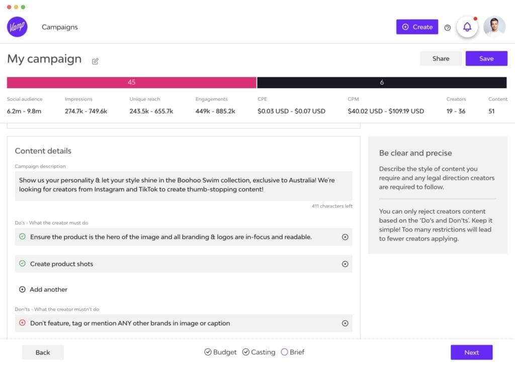Select the Budget step checkbox
The height and width of the screenshot is (366, 515).
tap(208, 352)
